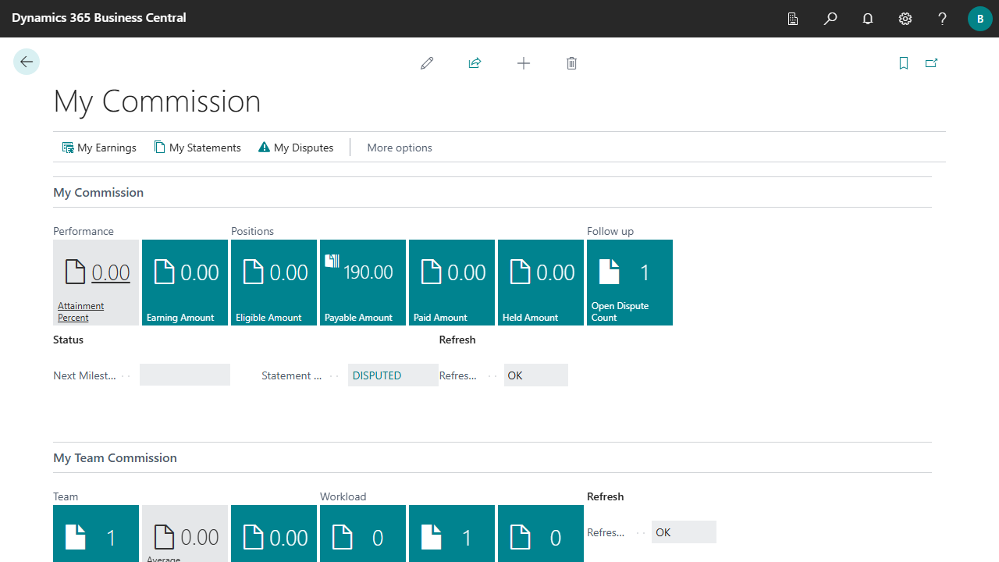Open the Payable Amount 190.00 tile
The width and height of the screenshot is (999, 562).
coord(363,283)
